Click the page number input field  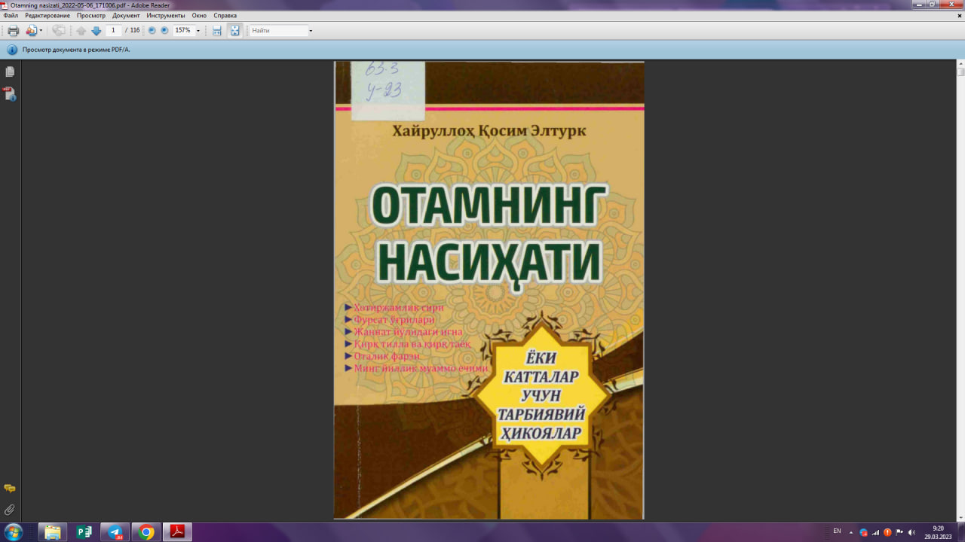(x=113, y=31)
